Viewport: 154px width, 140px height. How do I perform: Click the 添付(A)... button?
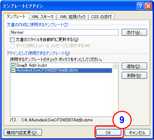pos(134,32)
